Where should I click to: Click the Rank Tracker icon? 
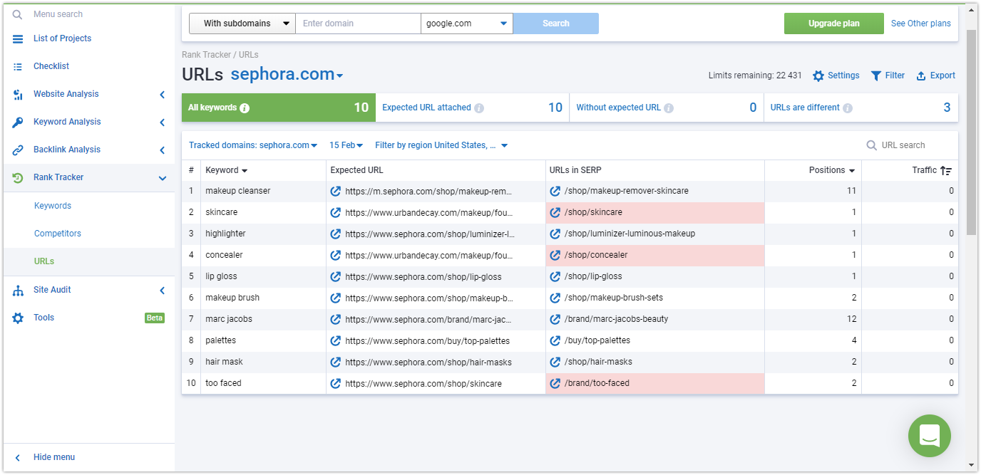pyautogui.click(x=18, y=177)
